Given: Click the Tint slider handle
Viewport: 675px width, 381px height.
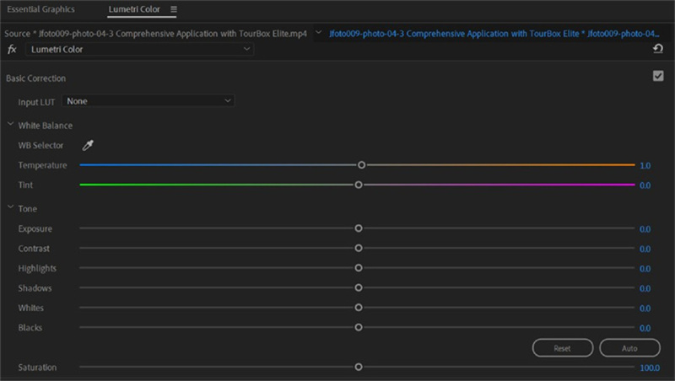Looking at the screenshot, I should (x=359, y=185).
